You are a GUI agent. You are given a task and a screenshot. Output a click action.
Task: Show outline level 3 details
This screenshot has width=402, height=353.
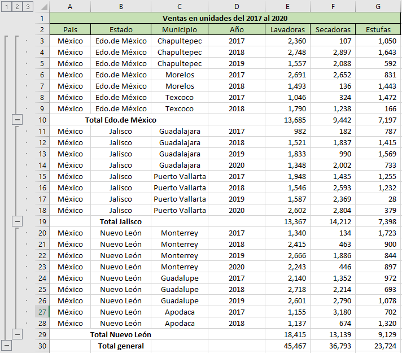click(28, 7)
